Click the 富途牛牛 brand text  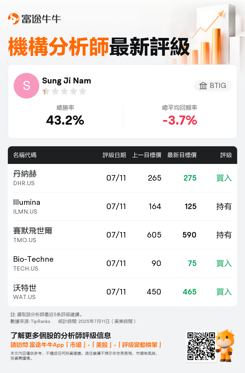pos(41,19)
